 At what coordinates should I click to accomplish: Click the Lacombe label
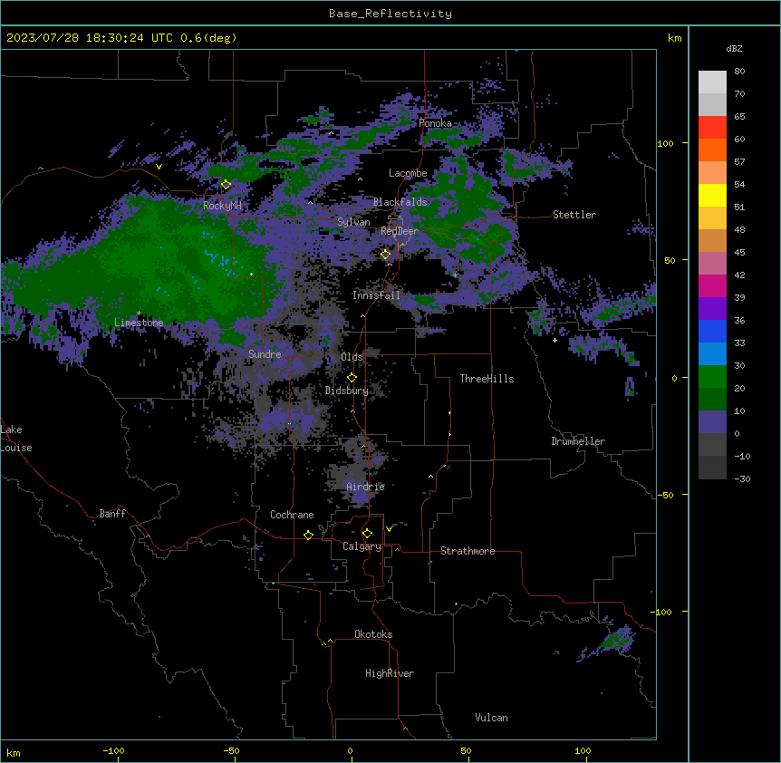[408, 173]
